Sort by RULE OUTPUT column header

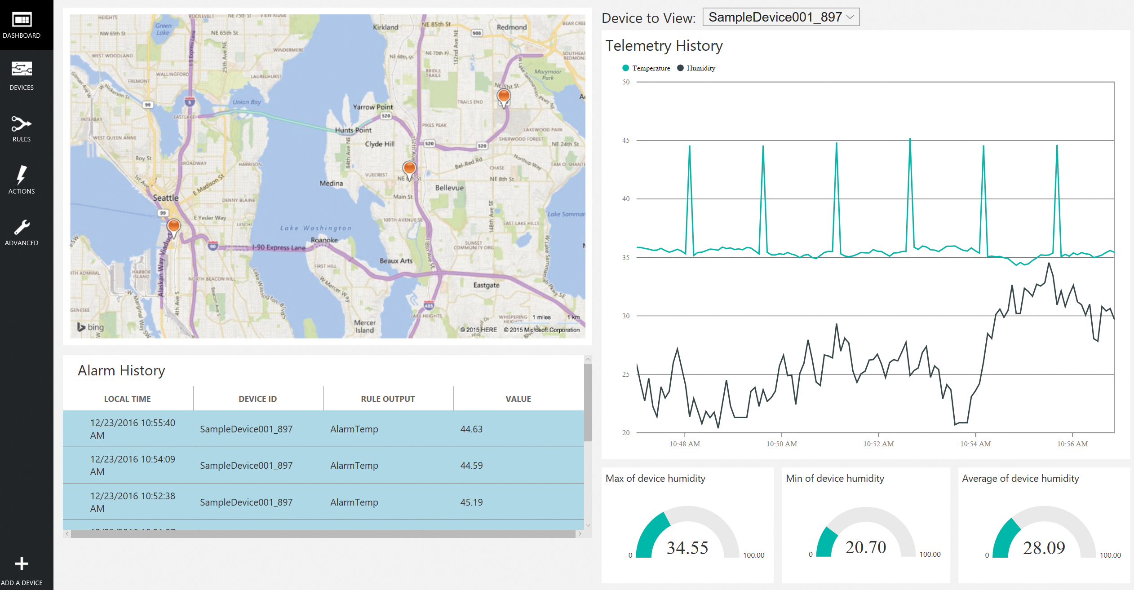(388, 399)
